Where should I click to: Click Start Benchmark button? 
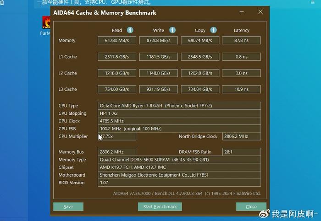click(x=160, y=207)
